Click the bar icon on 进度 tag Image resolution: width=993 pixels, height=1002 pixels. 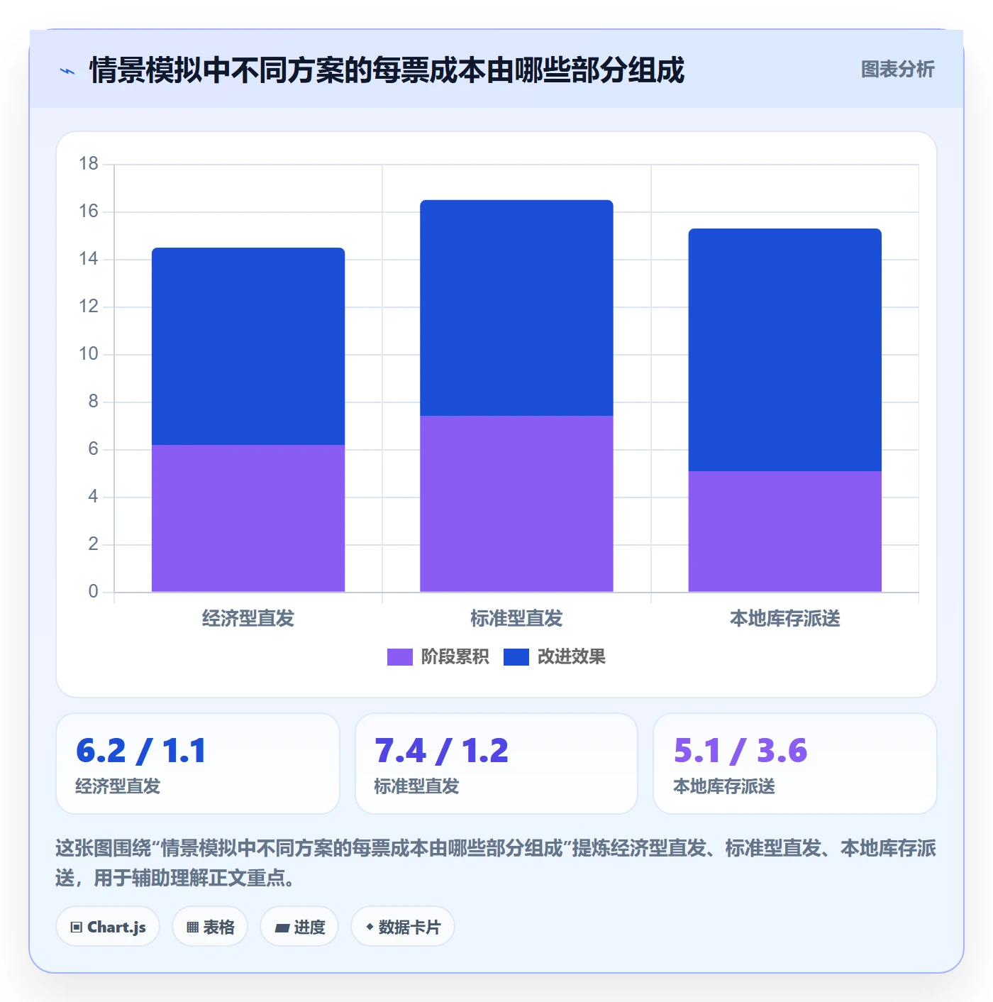[282, 927]
